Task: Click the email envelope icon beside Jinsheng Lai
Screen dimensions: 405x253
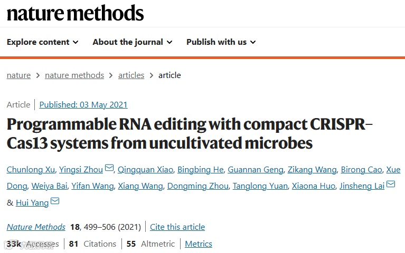Action: click(x=391, y=184)
